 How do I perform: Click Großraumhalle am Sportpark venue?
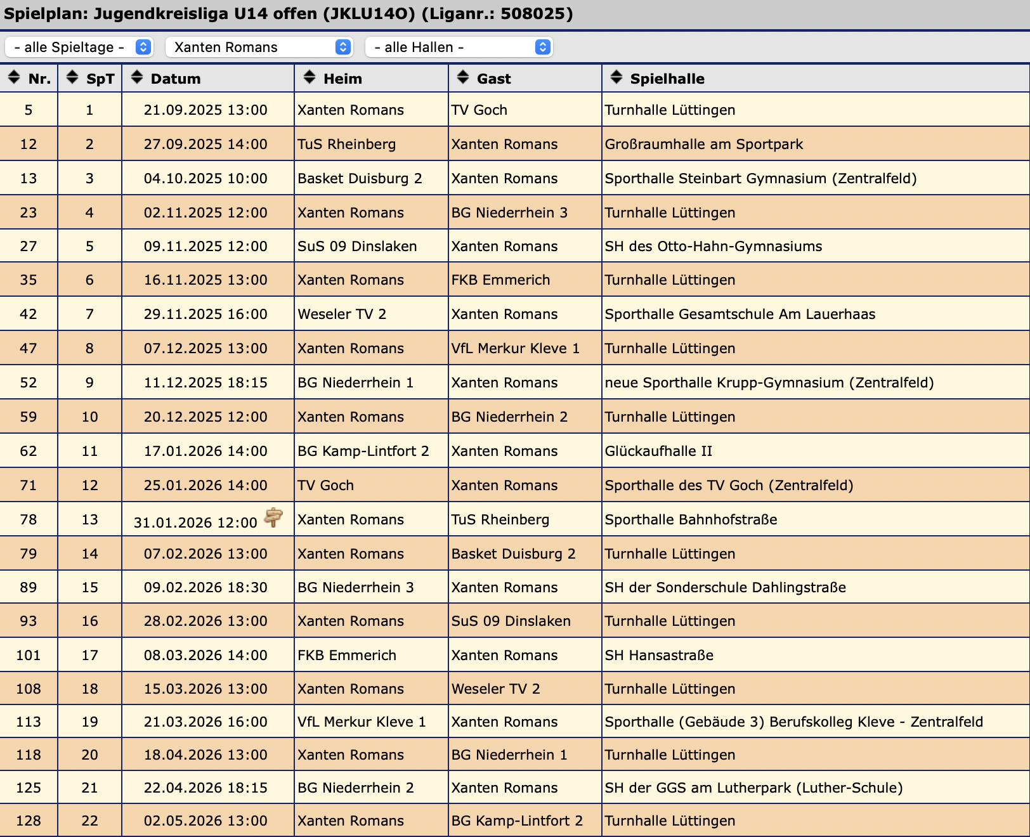[703, 144]
